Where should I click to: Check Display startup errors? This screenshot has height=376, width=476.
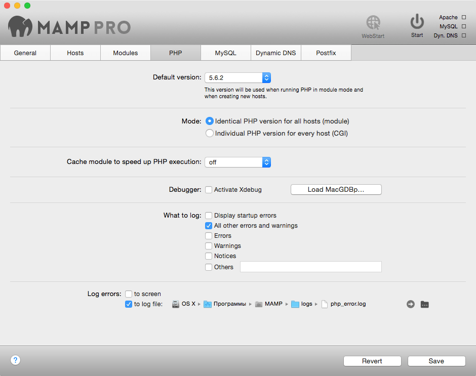tap(209, 216)
